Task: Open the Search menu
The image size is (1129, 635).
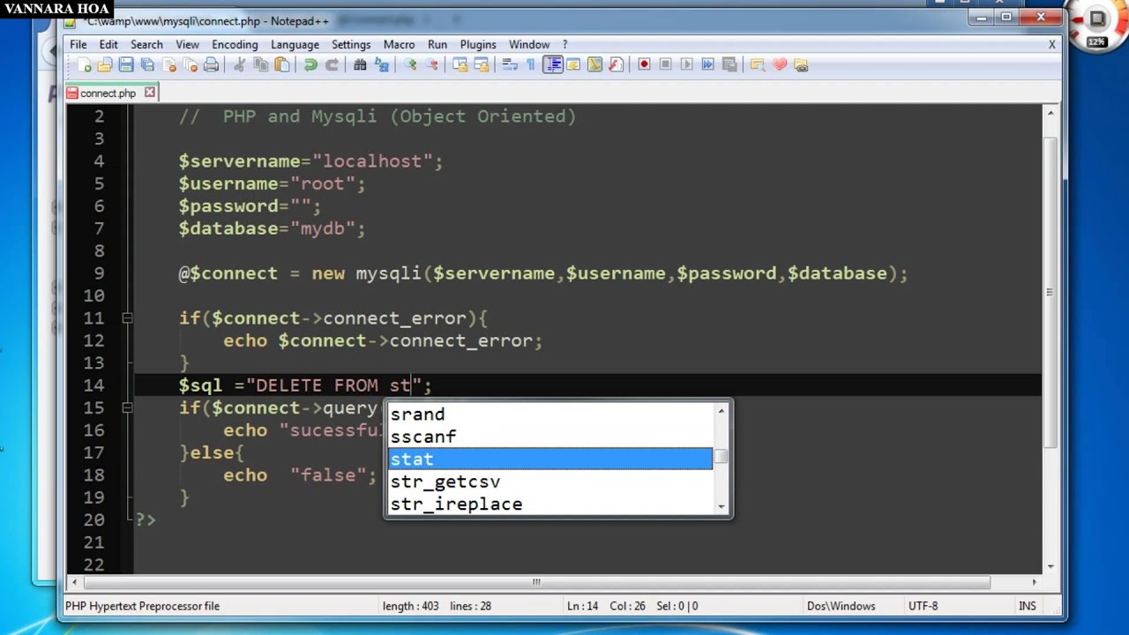Action: [x=146, y=44]
